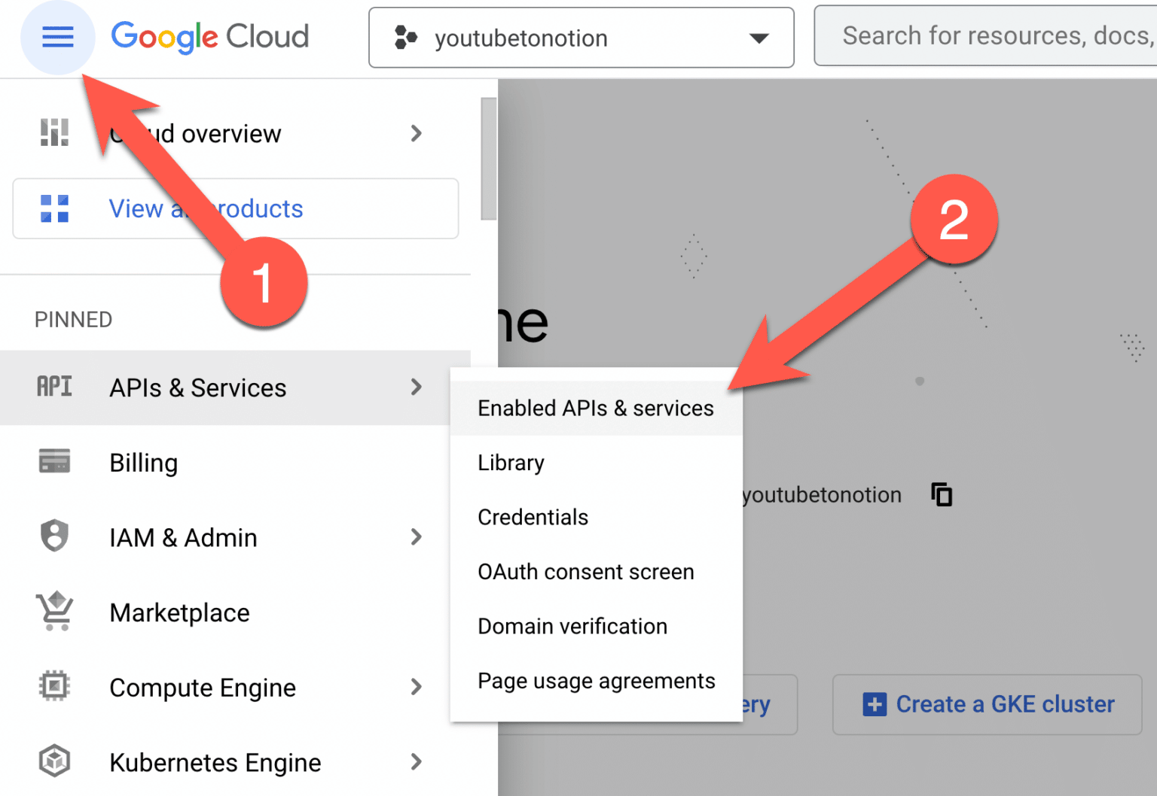
Task: Expand the Cloud overview submenu
Action: coord(416,133)
